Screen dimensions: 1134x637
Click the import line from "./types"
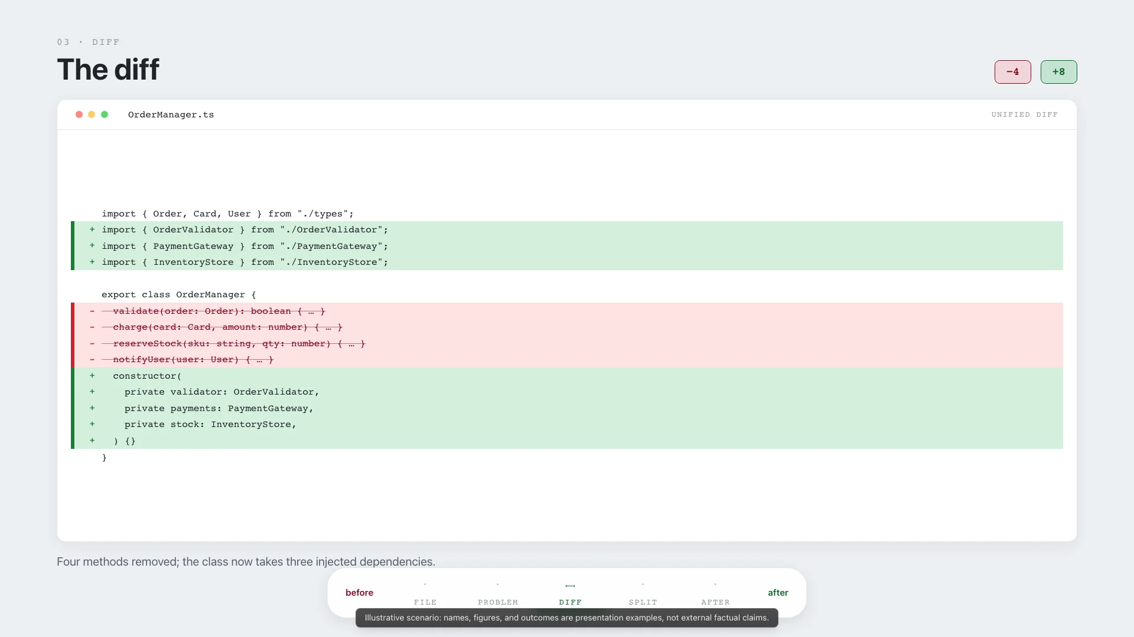[567, 214]
